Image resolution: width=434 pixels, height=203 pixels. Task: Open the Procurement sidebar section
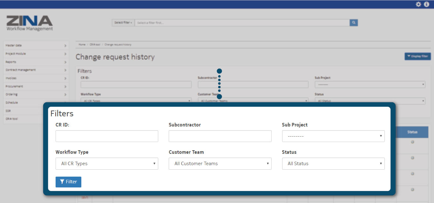pyautogui.click(x=36, y=86)
